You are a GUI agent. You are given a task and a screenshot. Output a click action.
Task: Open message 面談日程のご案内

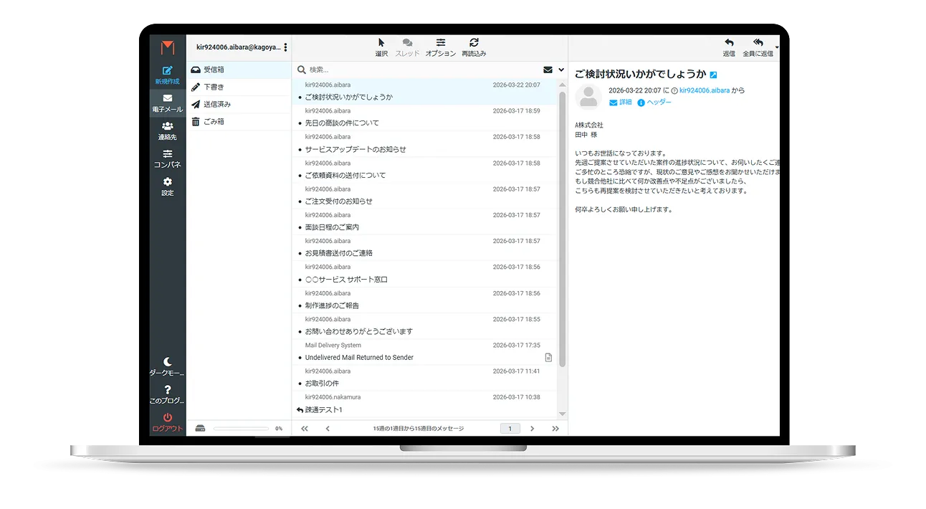424,222
